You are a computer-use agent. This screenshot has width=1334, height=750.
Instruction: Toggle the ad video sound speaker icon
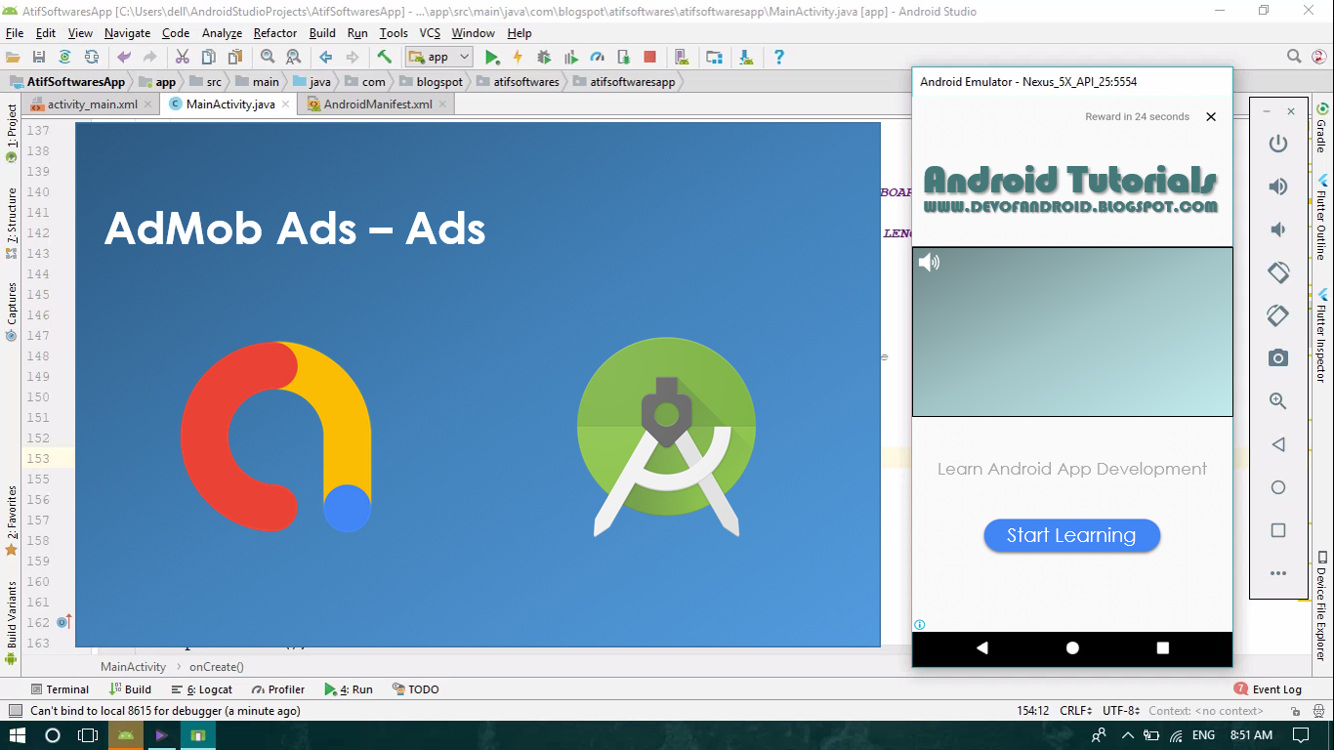[929, 262]
